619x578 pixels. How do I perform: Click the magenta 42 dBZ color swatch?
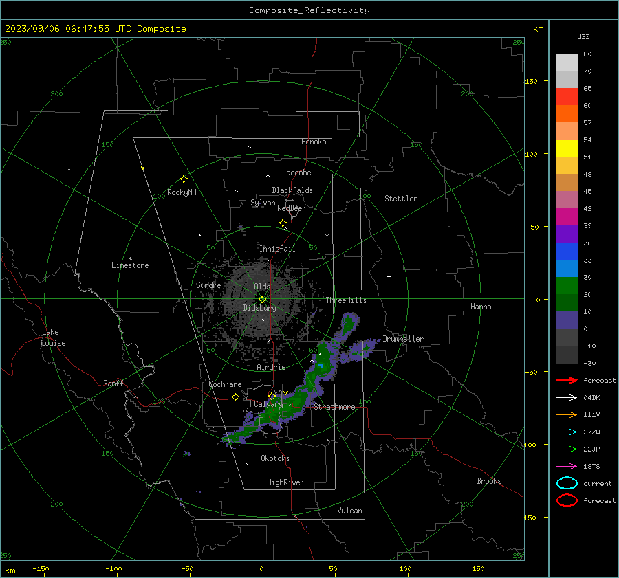tap(567, 216)
